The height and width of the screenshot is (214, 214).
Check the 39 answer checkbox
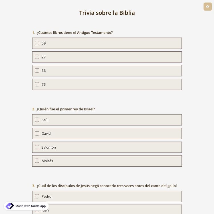coord(37,43)
